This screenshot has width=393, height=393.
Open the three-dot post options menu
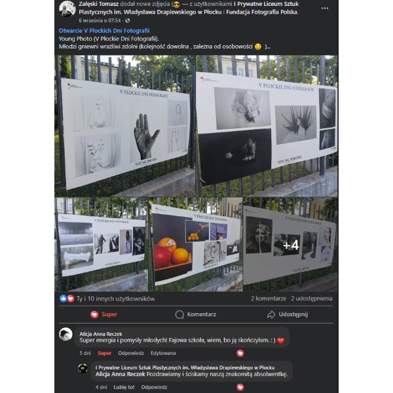[x=325, y=9]
